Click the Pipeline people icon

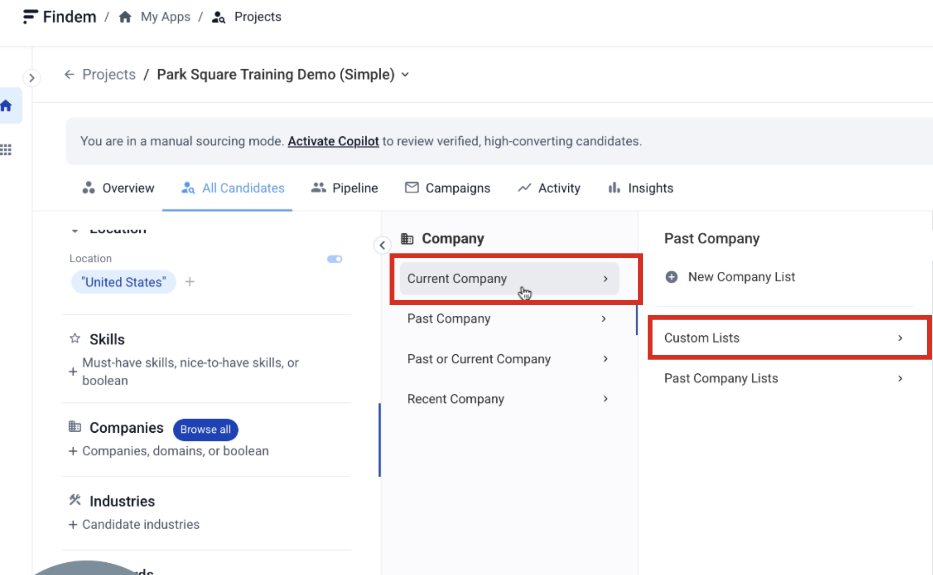(x=318, y=187)
